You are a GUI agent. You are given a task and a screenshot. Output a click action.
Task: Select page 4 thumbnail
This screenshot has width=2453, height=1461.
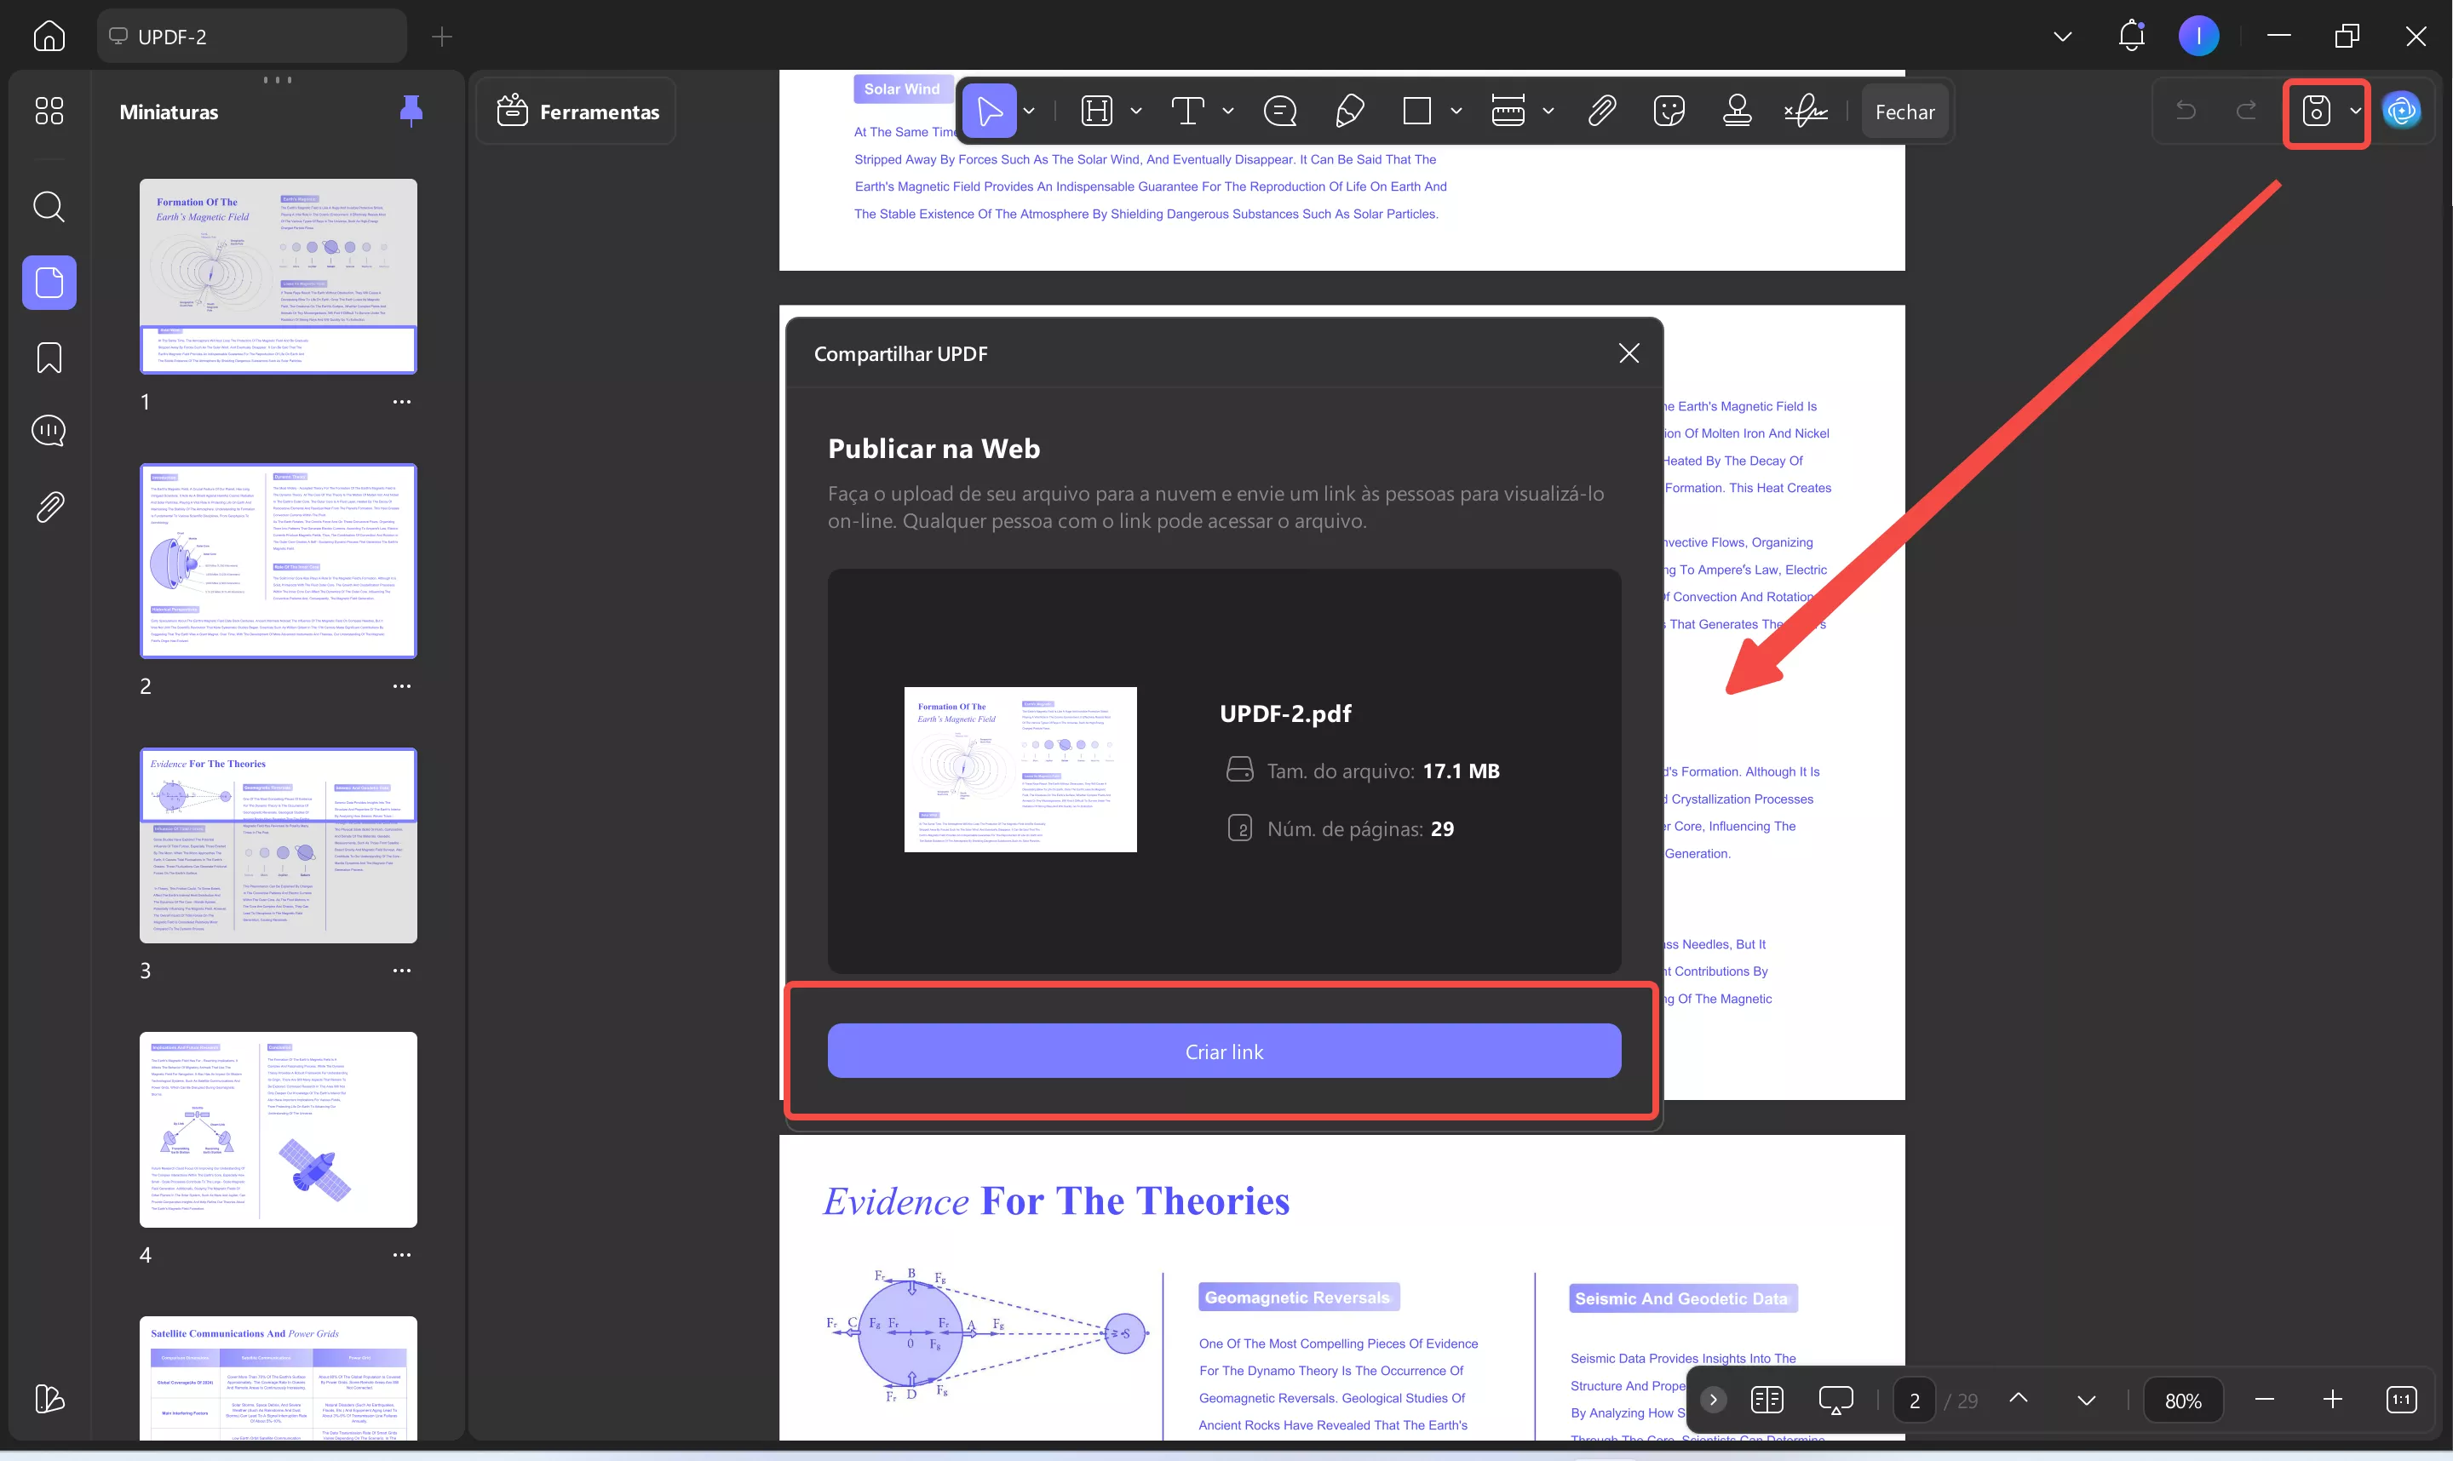point(278,1129)
